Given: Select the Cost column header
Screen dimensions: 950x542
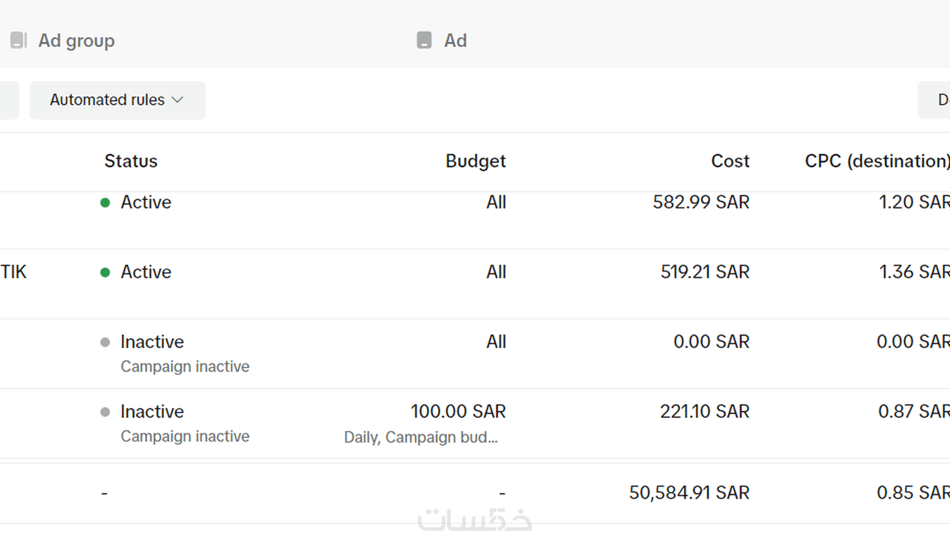Looking at the screenshot, I should [x=730, y=161].
